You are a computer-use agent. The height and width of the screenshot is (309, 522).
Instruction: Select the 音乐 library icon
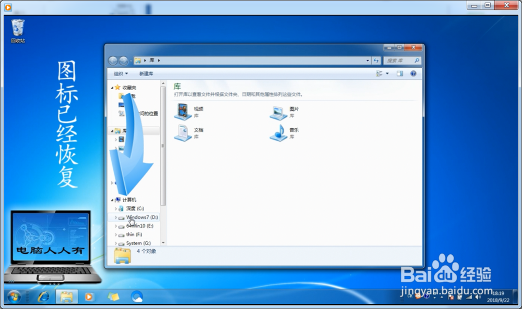pyautogui.click(x=278, y=133)
